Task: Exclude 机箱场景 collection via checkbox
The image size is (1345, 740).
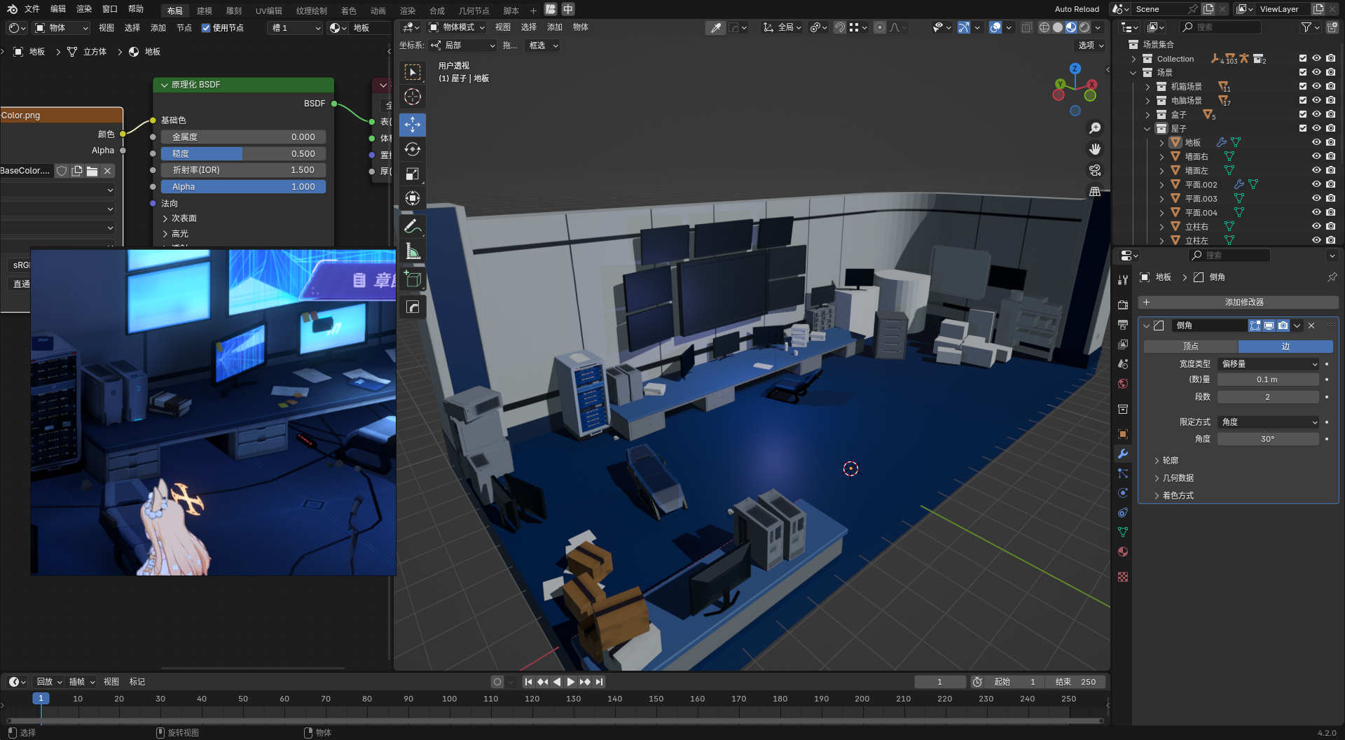Action: 1302,86
